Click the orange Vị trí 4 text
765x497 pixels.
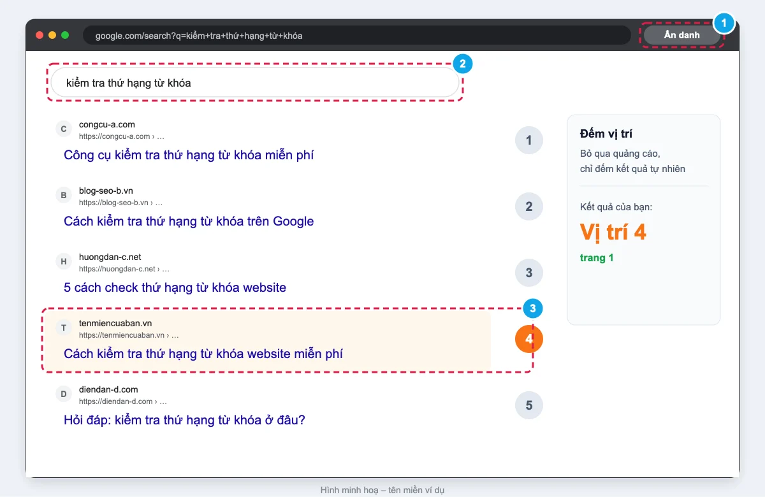coord(613,232)
